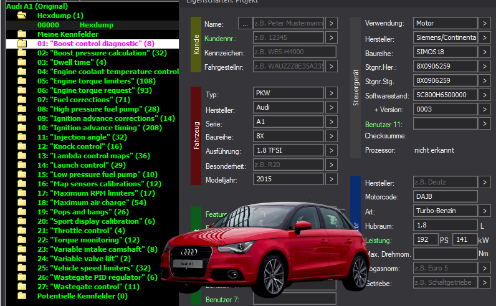Open arrow next to Version 0003
496x306 pixels.
[x=485, y=109]
